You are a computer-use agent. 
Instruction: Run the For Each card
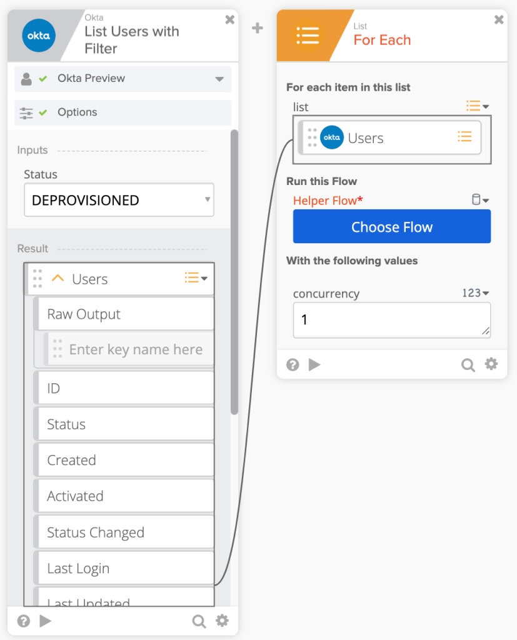314,364
